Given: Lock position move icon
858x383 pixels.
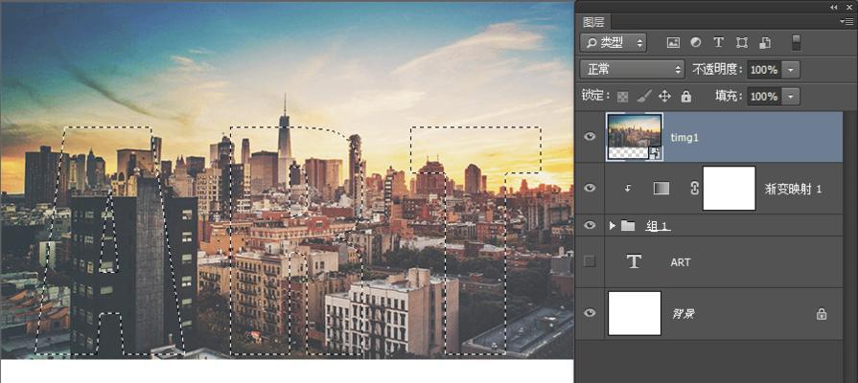Looking at the screenshot, I should 664,96.
